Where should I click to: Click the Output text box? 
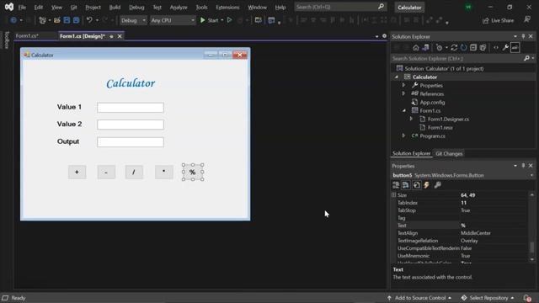pos(131,142)
